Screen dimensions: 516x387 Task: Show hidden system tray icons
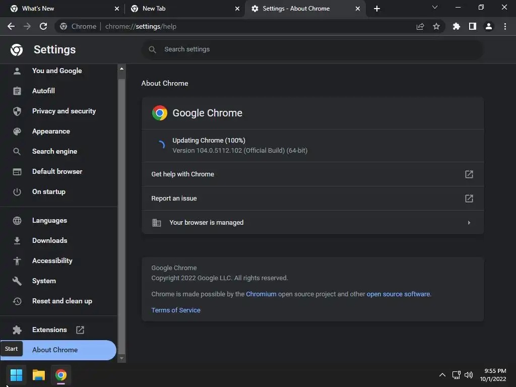442,375
